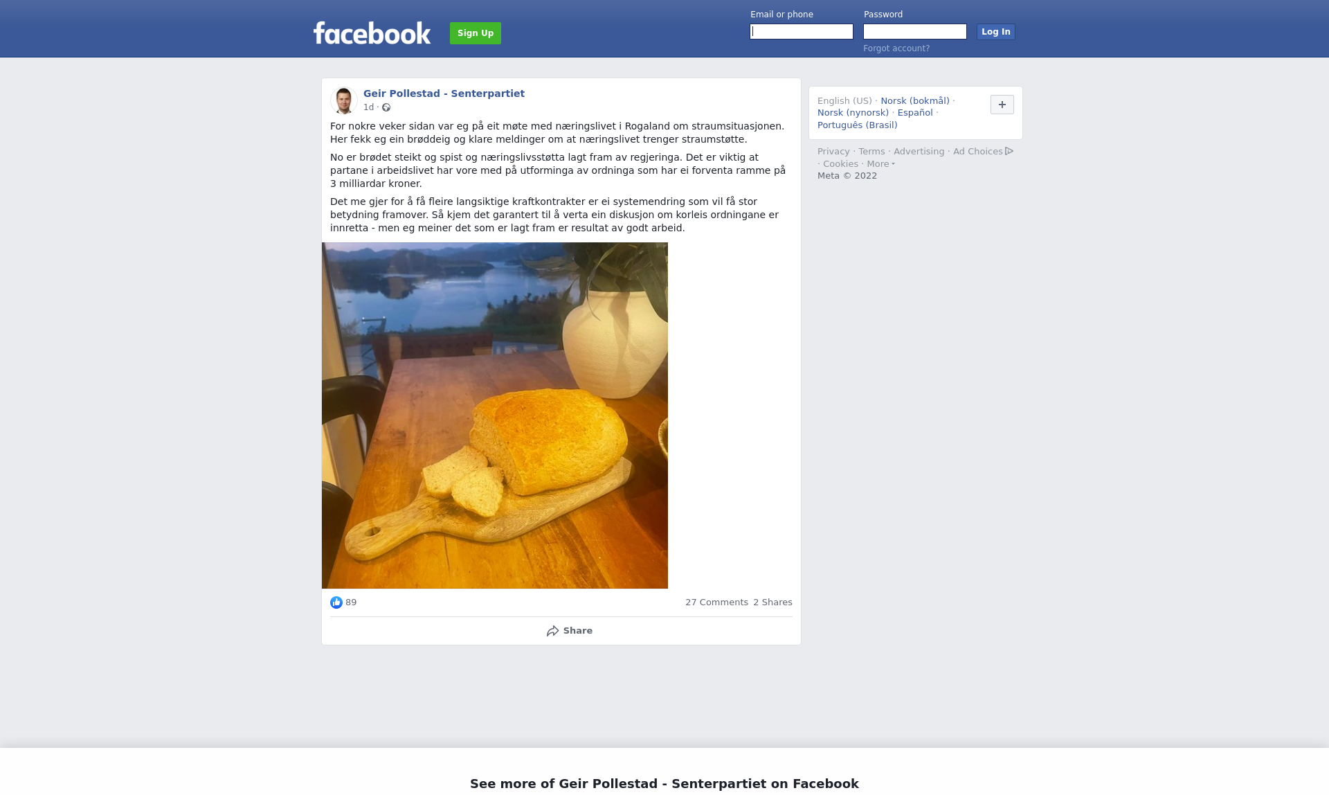This screenshot has height=795, width=1329.
Task: View the 2 Shares
Action: [x=772, y=602]
